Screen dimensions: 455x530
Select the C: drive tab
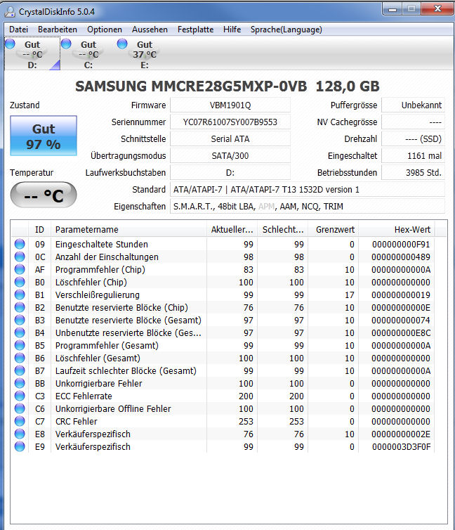click(x=88, y=54)
